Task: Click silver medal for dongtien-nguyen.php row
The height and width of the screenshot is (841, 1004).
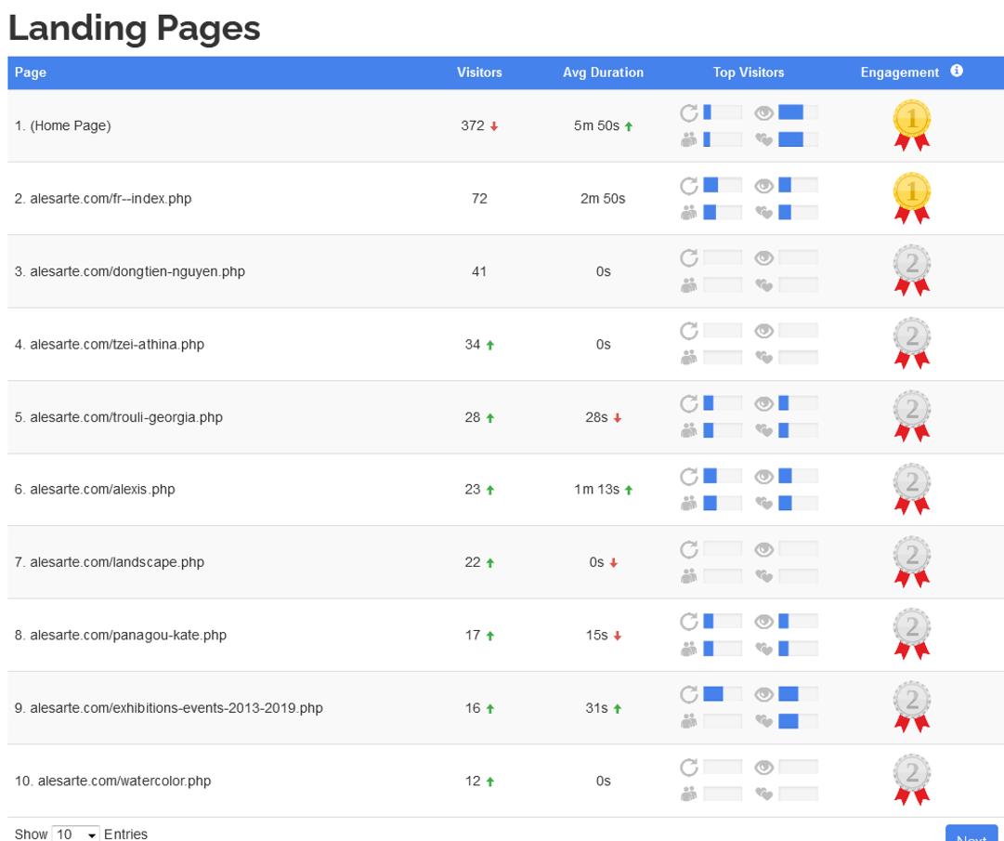Action: tap(912, 270)
